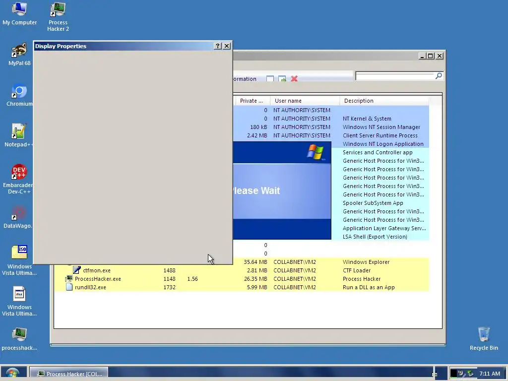This screenshot has height=381, width=508.
Task: Click Process Hacker's Find window toolbar icon
Action: coord(270,79)
